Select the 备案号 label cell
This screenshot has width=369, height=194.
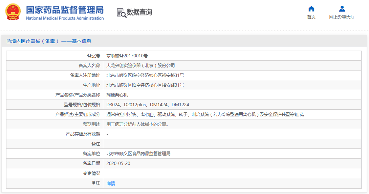pos(94,56)
